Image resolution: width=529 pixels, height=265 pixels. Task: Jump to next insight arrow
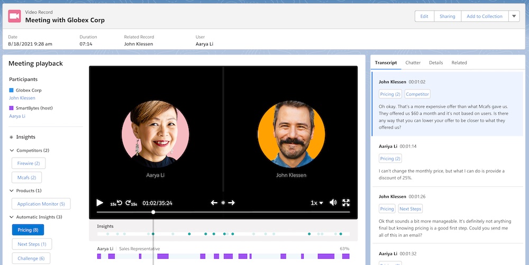coord(231,203)
